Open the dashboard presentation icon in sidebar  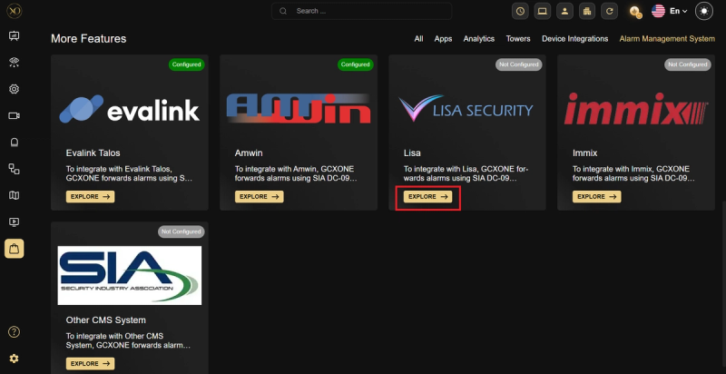click(14, 35)
